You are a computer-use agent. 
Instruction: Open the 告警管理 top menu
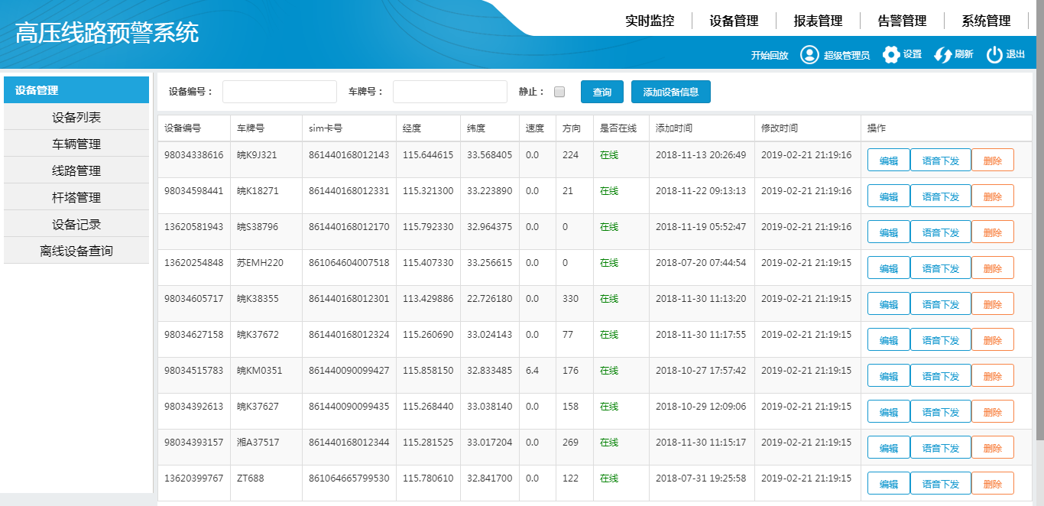coord(902,21)
